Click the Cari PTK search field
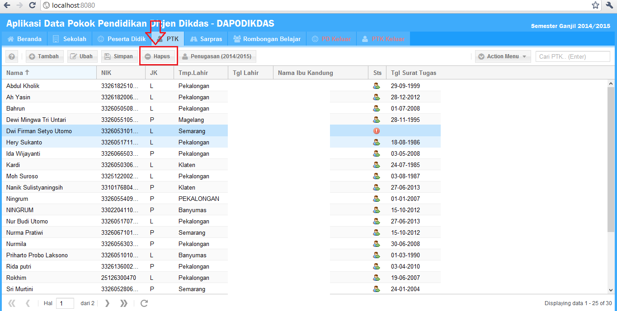This screenshot has height=311, width=617. point(572,56)
